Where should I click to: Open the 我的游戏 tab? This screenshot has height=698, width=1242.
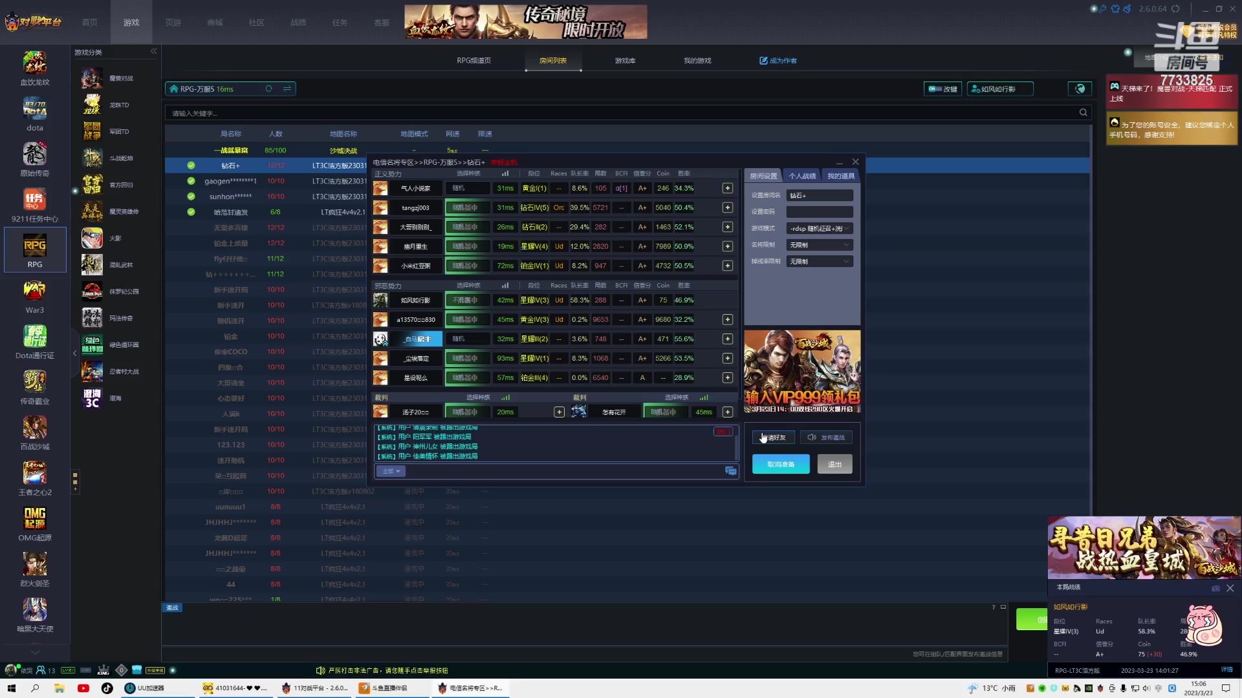click(697, 61)
